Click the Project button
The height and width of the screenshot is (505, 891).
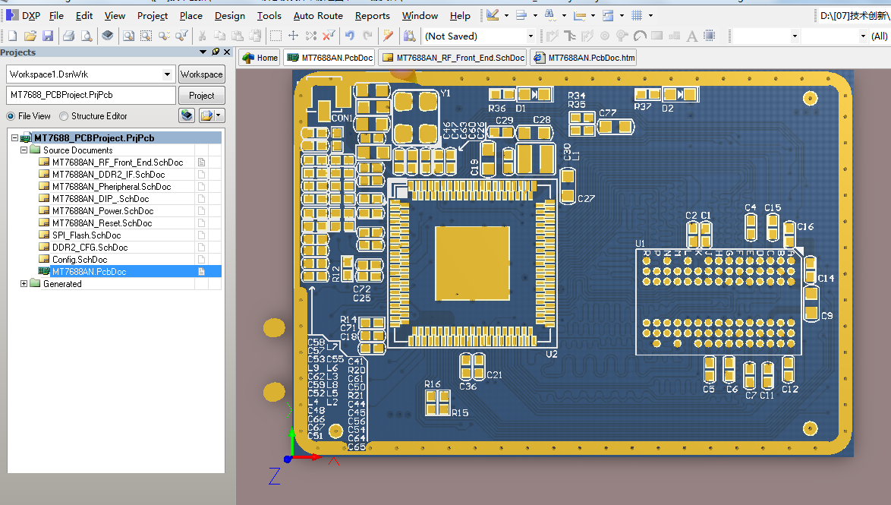pyautogui.click(x=202, y=95)
